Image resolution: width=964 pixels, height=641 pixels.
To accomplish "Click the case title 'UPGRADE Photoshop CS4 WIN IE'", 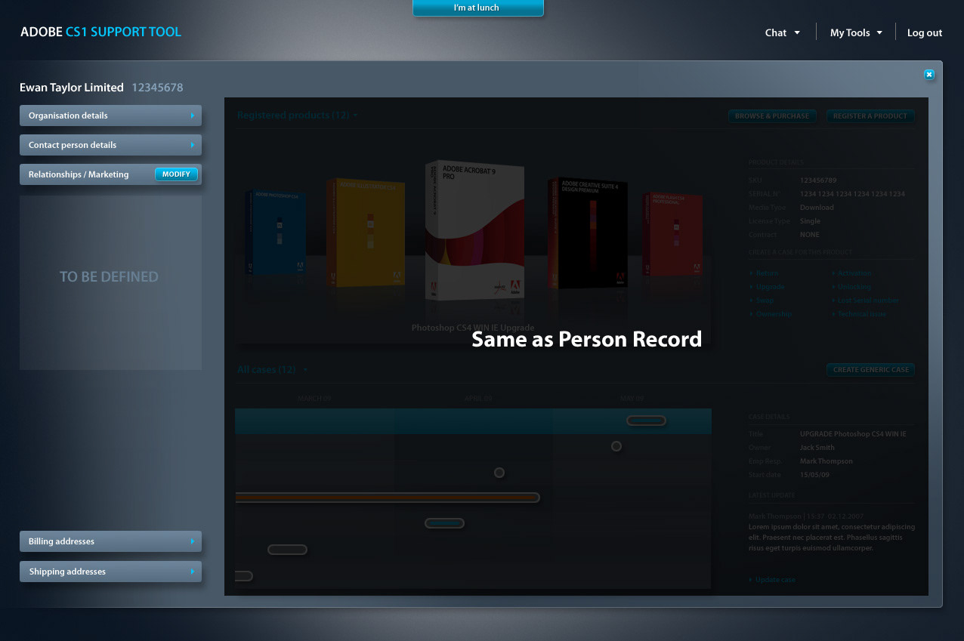I will pos(853,434).
